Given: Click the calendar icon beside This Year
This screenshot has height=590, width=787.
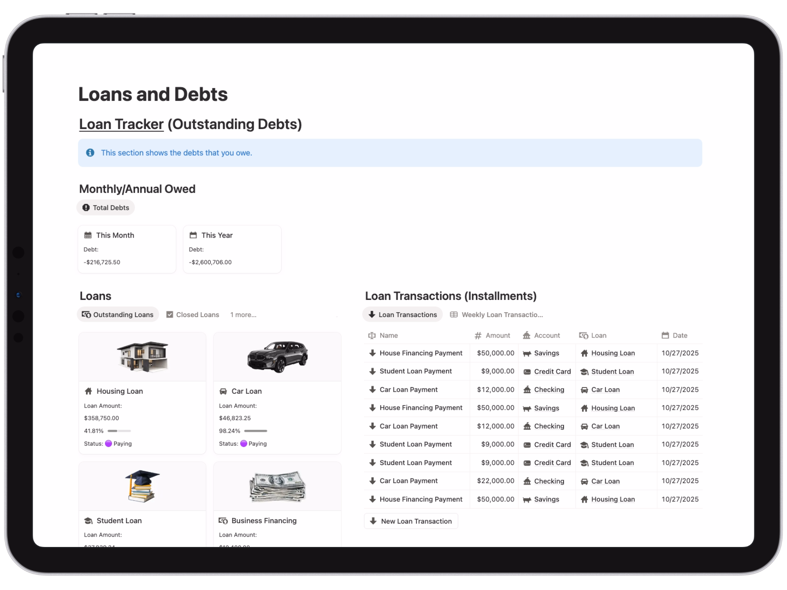Looking at the screenshot, I should tap(193, 235).
